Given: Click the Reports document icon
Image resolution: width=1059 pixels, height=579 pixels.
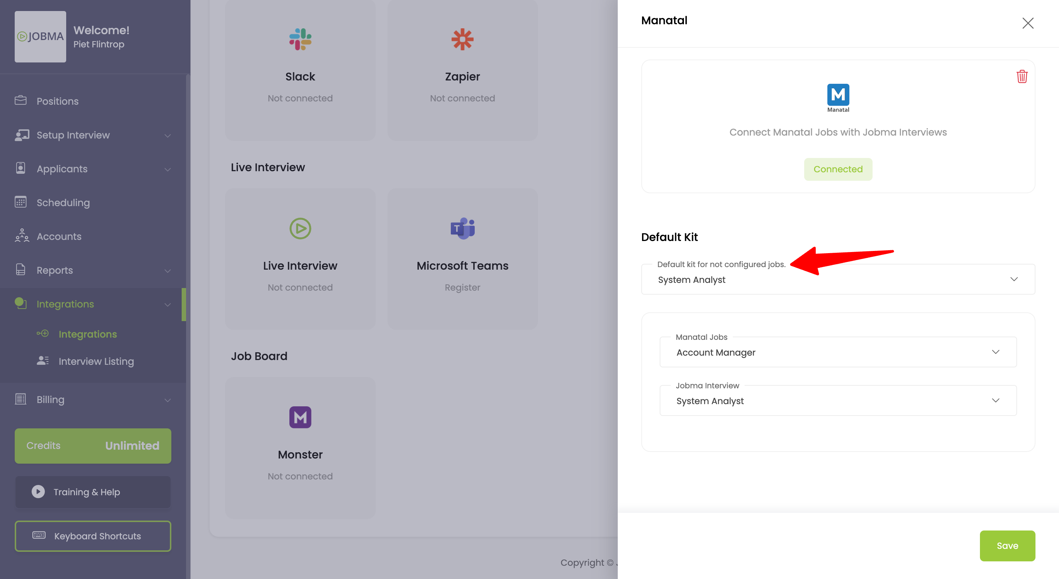Looking at the screenshot, I should click(x=21, y=269).
